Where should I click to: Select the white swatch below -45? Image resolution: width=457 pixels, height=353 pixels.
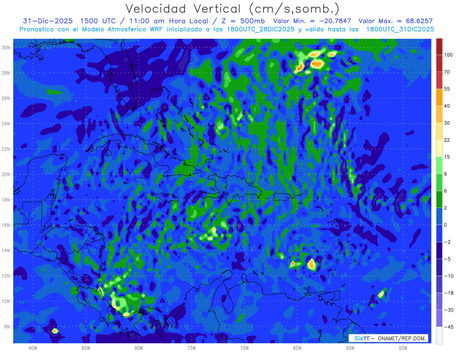point(439,335)
